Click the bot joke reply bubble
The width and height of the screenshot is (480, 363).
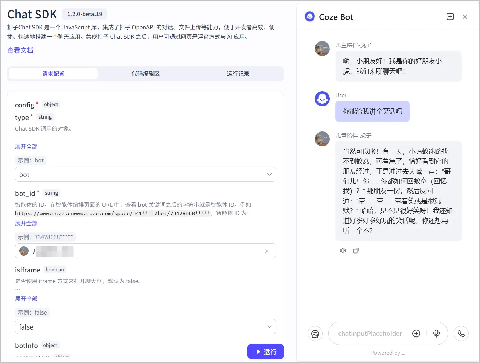coord(398,191)
